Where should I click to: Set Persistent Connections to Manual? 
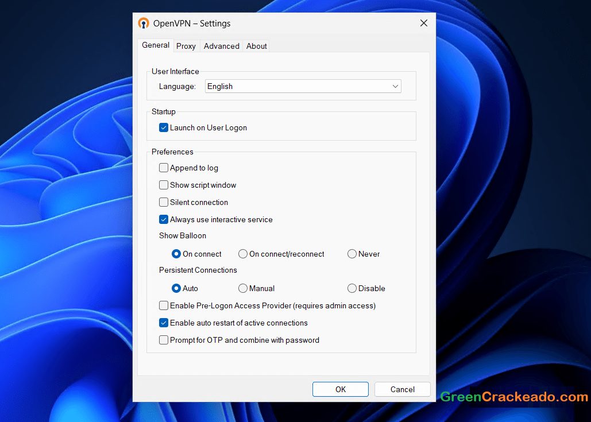pos(243,288)
